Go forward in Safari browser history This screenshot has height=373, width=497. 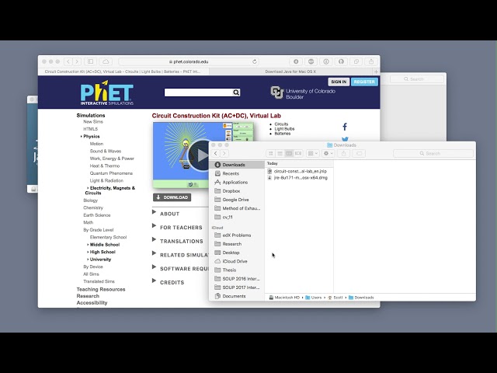[77, 61]
